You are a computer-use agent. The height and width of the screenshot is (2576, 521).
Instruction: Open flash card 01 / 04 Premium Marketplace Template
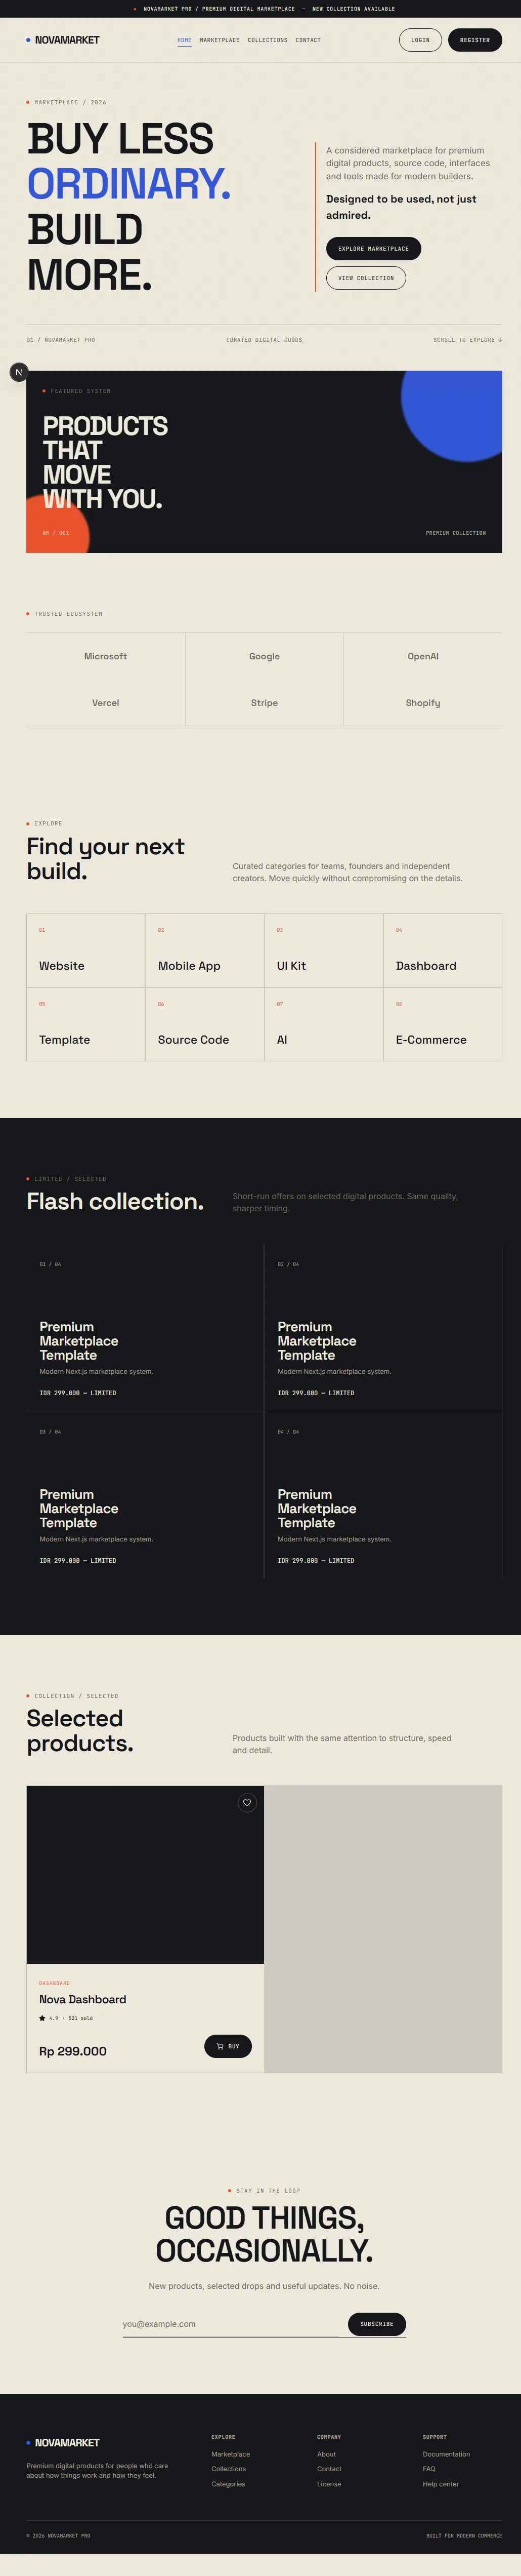coord(145,1328)
